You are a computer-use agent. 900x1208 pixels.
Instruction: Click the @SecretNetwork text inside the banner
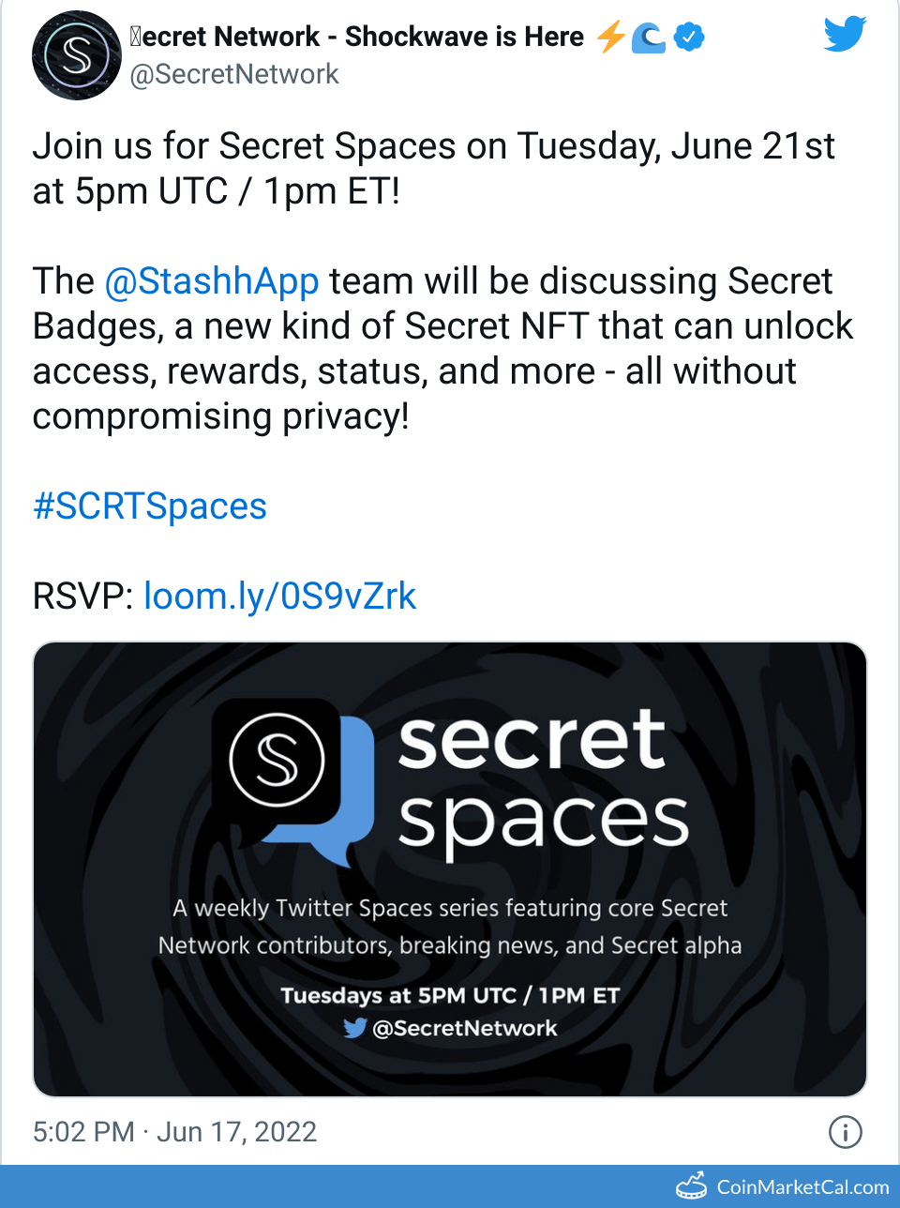464,1029
